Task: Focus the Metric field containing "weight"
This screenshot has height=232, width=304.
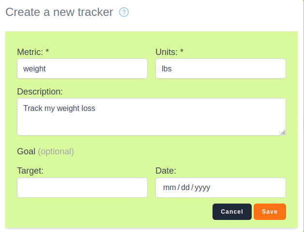Action: point(82,68)
